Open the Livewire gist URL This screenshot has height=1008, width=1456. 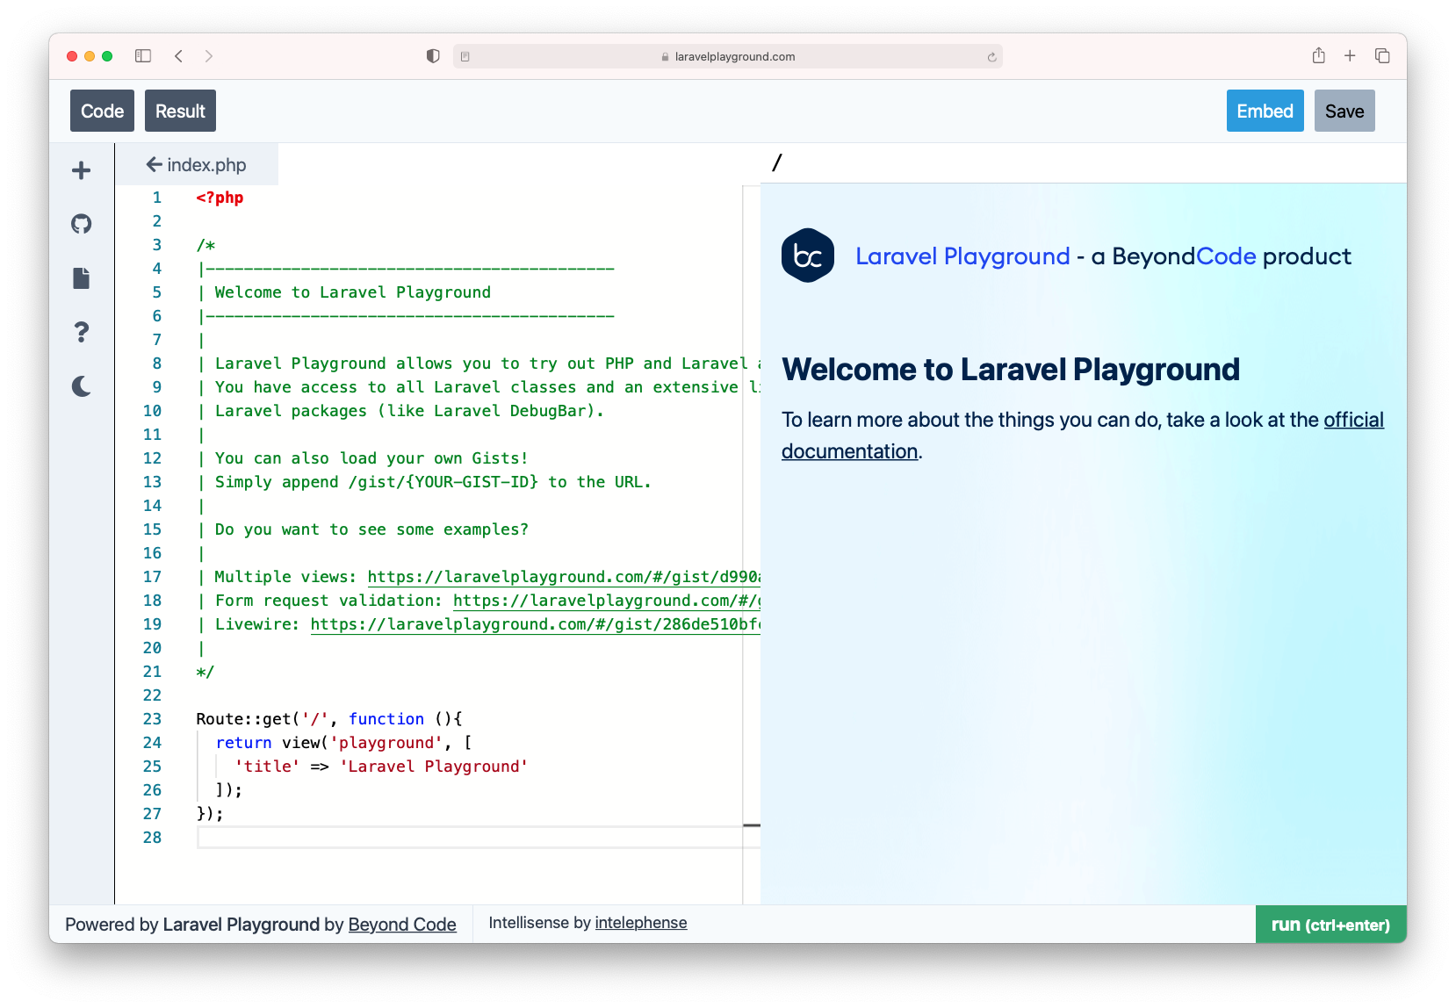tap(536, 624)
